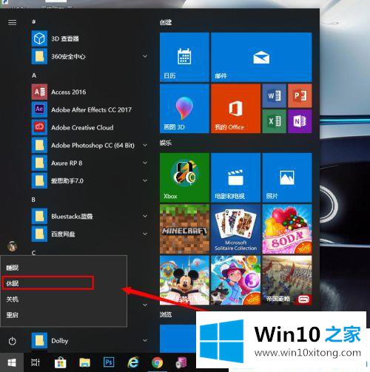Open Photoshop from the taskbar
370x372 pixels.
(x=109, y=362)
